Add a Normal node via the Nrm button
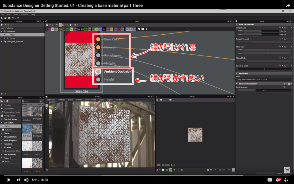Screen dimensions: 294x184 tap(101, 29)
